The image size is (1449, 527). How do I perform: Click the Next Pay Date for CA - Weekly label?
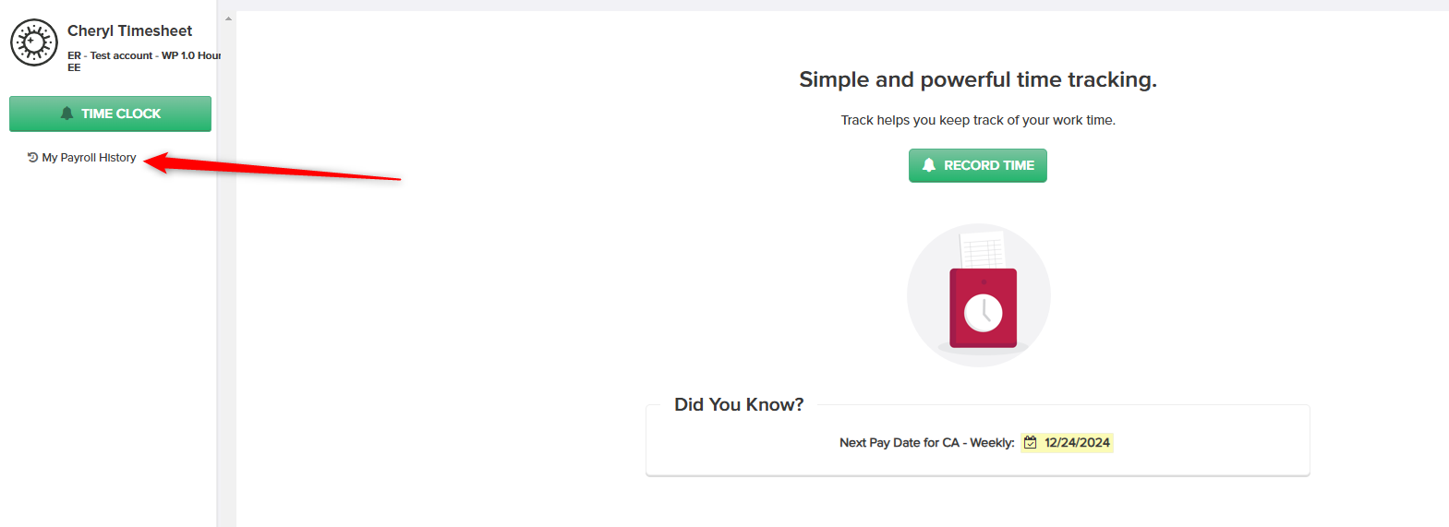click(x=926, y=443)
